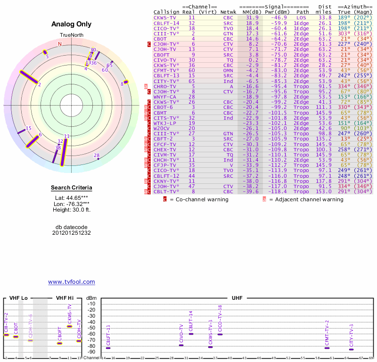Click the pink adjacent channel warning legend icon
The height and width of the screenshot is (362, 377).
tap(264, 199)
